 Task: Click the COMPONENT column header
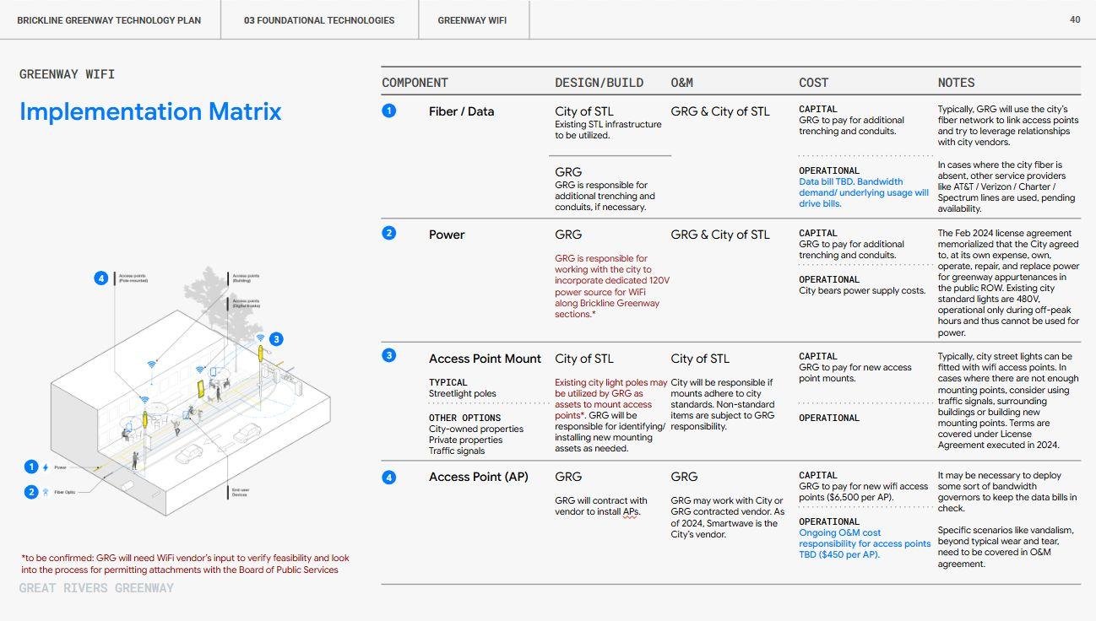tap(415, 83)
